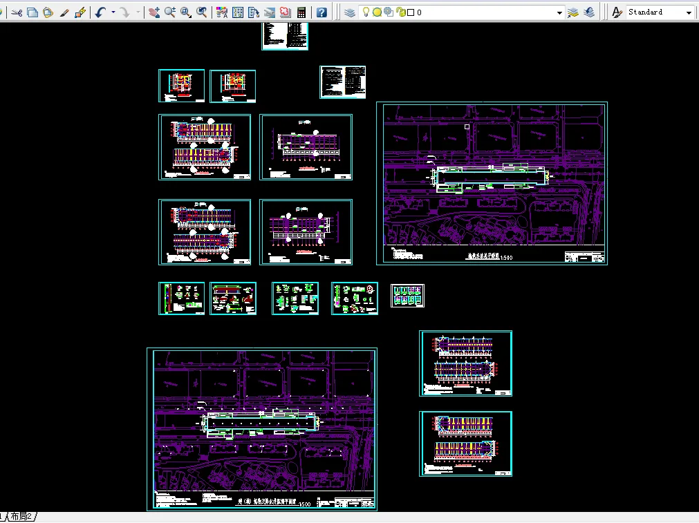The width and height of the screenshot is (699, 523).
Task: Switch to the 布局2 layout tab
Action: click(21, 517)
